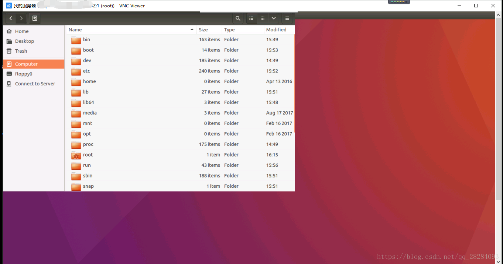503x264 pixels.
Task: Sort by the Modified column header
Action: (279, 30)
